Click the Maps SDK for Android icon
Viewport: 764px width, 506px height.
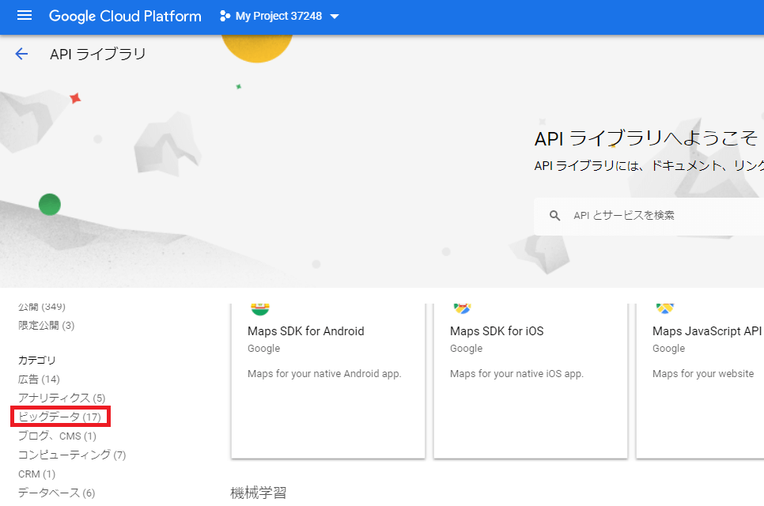click(x=260, y=309)
